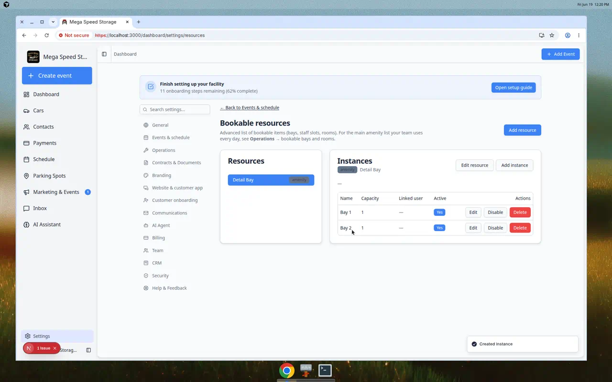Open the Chrome profile icon
This screenshot has width=612, height=382.
[x=568, y=35]
